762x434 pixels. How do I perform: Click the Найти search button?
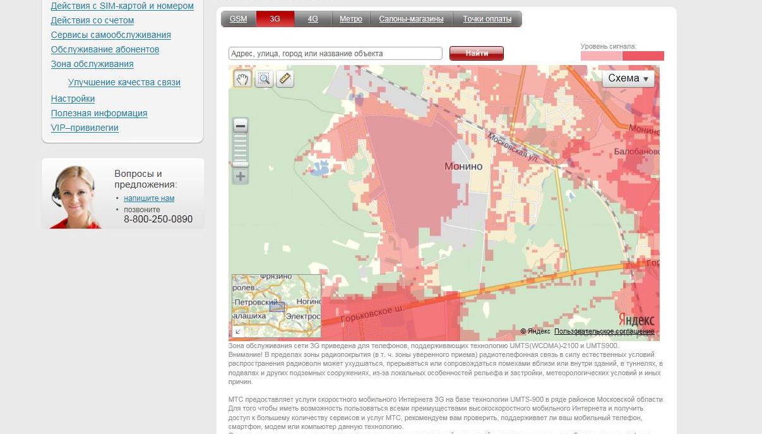[477, 54]
